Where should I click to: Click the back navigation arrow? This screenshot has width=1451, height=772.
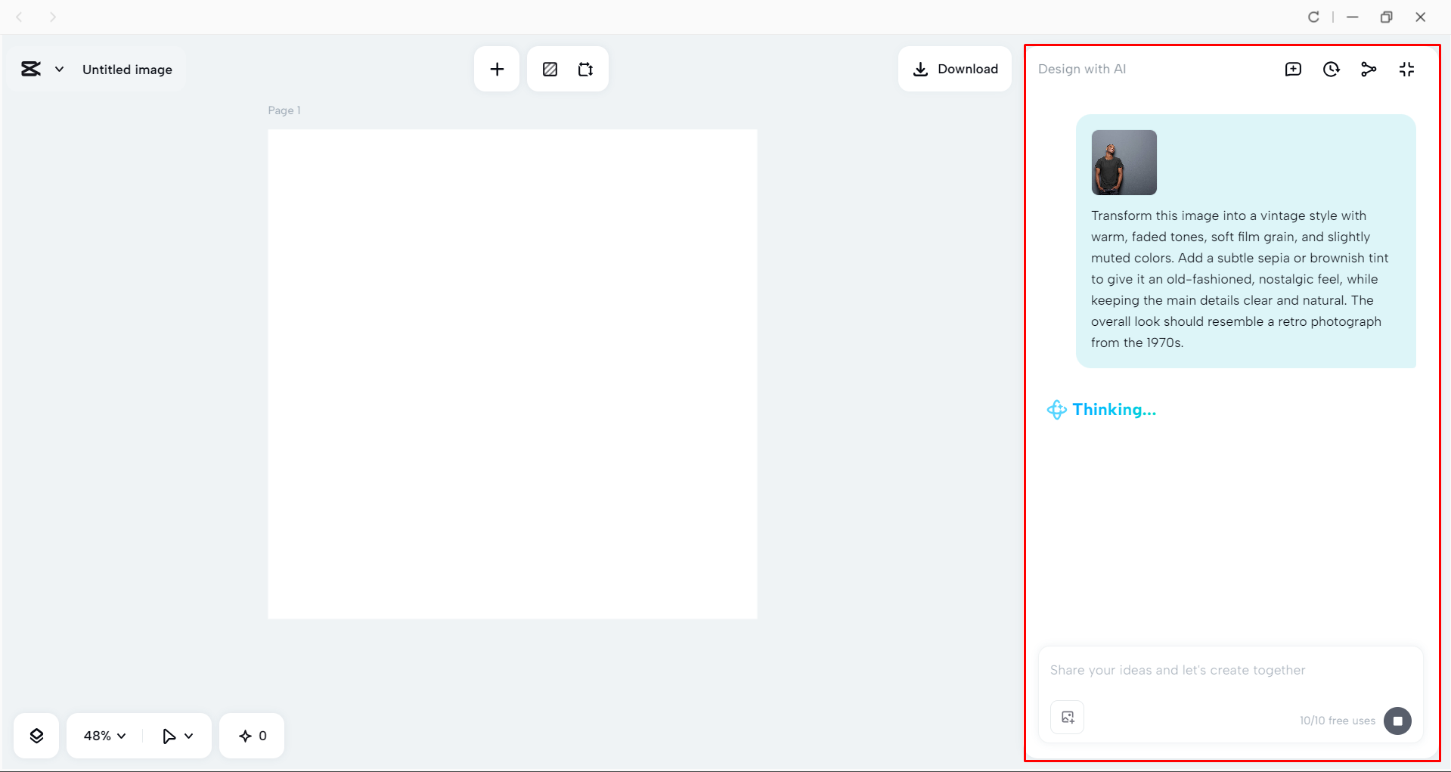pos(20,17)
